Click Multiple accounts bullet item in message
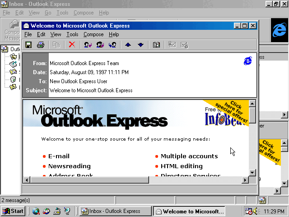The width and height of the screenshot is (289, 217). tap(189, 156)
